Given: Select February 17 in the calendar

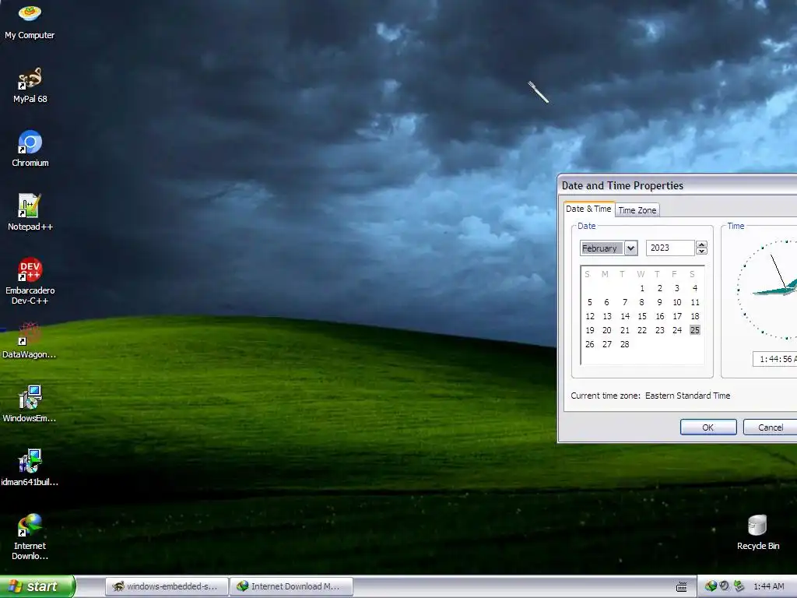Looking at the screenshot, I should [677, 316].
